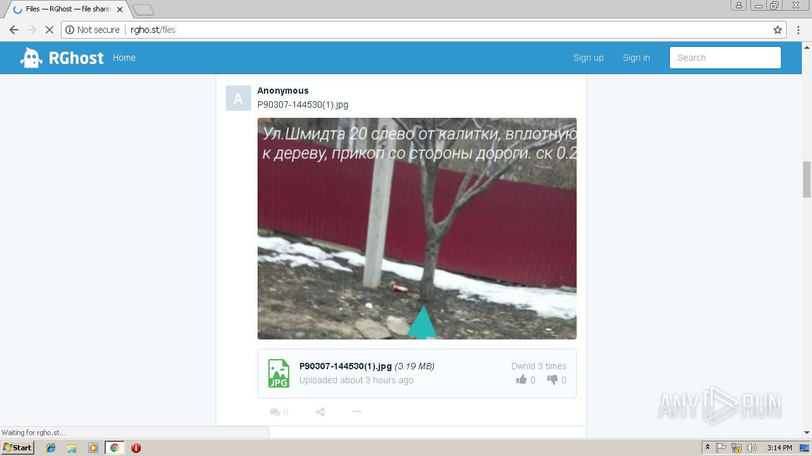Screen dimensions: 812x456
Task: Open the three-dots more options
Action: point(357,412)
